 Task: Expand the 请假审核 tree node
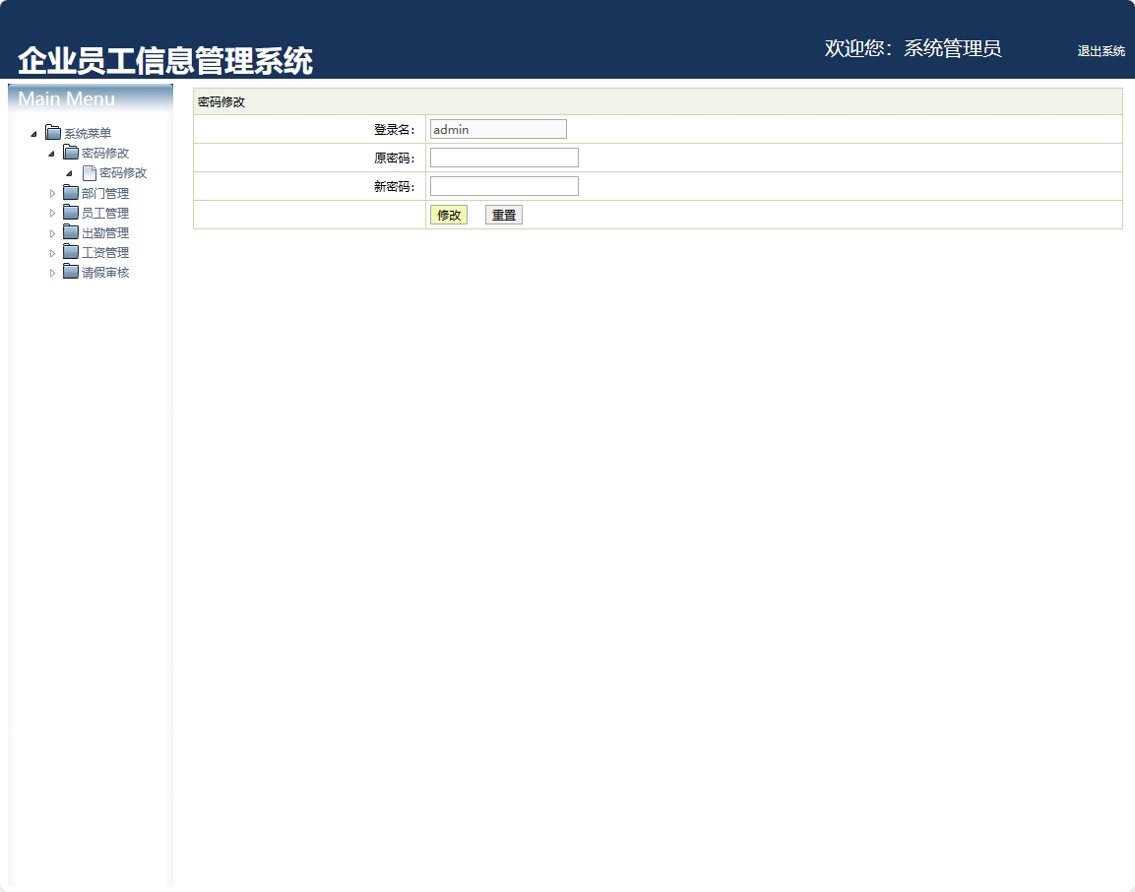click(x=53, y=272)
